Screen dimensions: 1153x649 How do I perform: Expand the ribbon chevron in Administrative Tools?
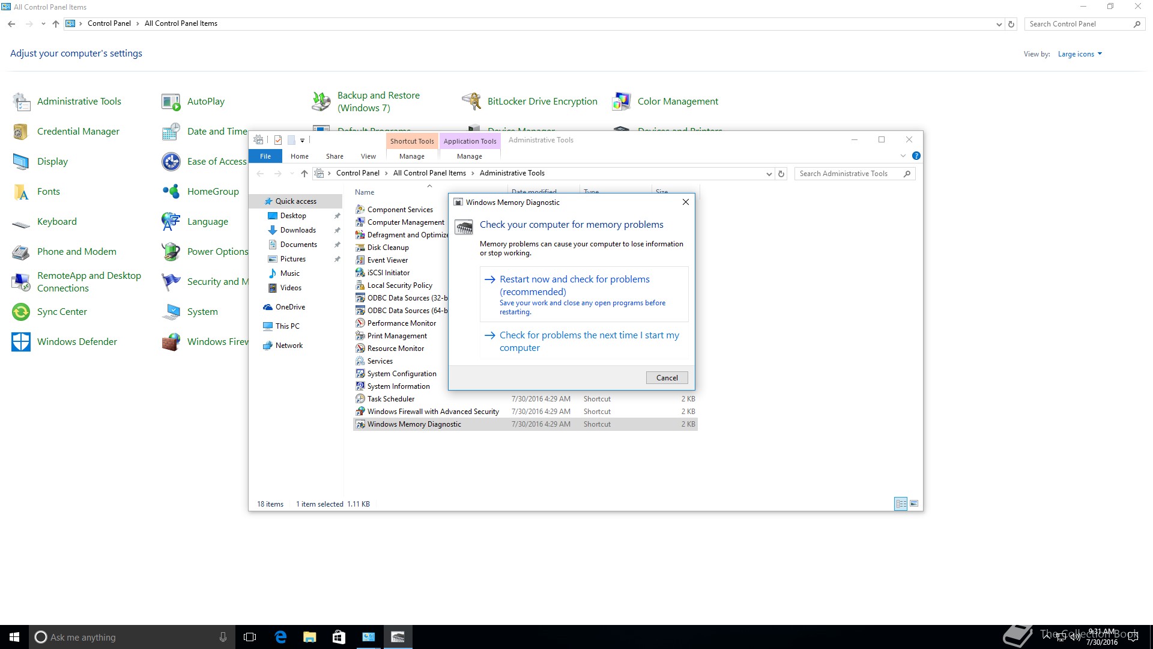(x=903, y=156)
